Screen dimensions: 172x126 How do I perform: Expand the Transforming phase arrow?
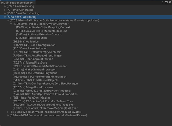[x=5, y=13]
